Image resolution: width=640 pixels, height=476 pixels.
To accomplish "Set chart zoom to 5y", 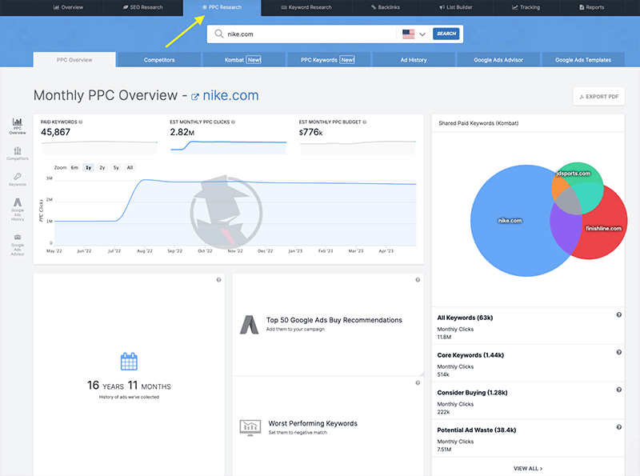I will click(x=116, y=168).
